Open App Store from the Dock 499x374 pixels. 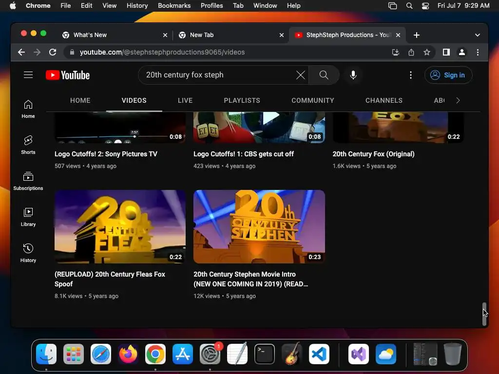pyautogui.click(x=183, y=354)
